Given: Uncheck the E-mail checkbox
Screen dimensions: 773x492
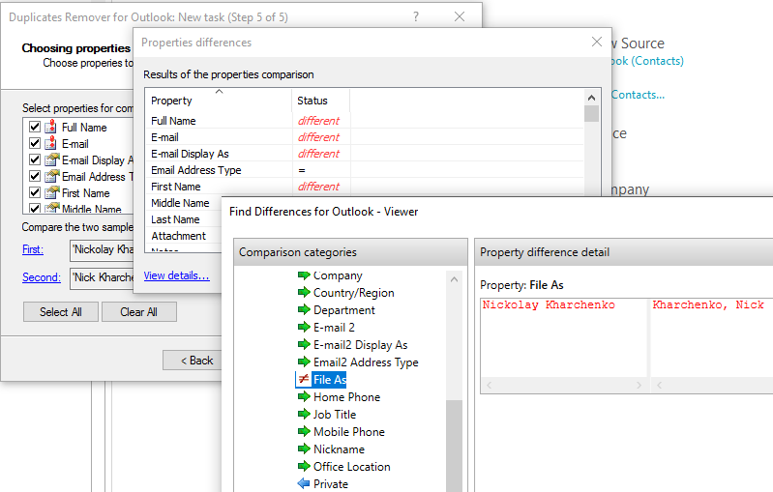Looking at the screenshot, I should (x=35, y=143).
